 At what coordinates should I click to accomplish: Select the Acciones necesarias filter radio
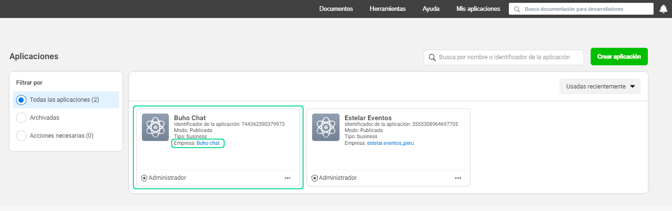(21, 136)
